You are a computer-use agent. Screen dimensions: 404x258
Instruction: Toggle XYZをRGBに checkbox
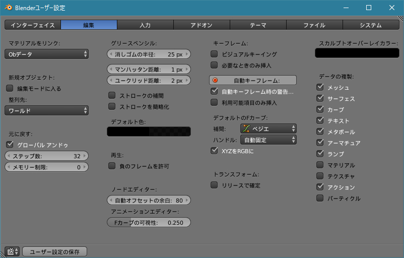click(x=214, y=151)
